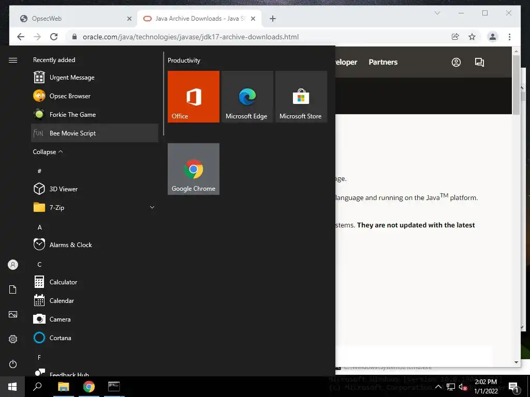
Task: Open Forkie The Game
Action: (x=95, y=114)
